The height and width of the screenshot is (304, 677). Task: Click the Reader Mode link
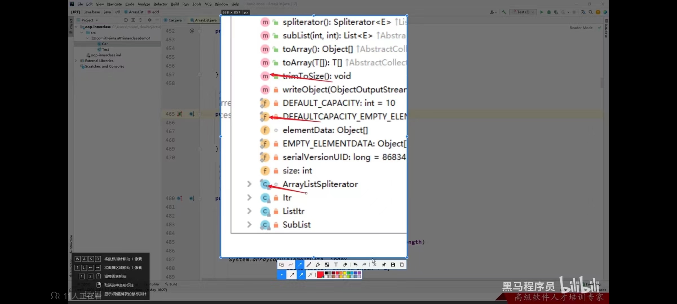pos(581,28)
